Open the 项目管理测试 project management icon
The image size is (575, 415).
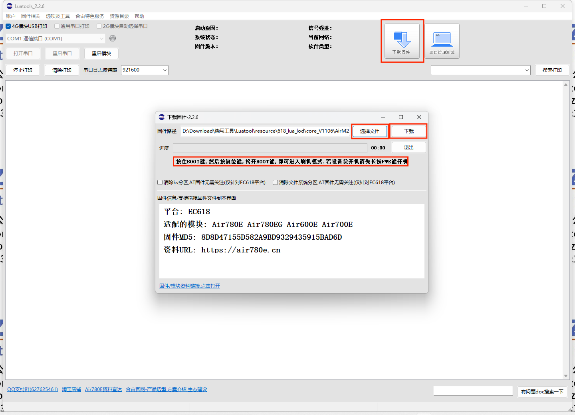point(442,41)
